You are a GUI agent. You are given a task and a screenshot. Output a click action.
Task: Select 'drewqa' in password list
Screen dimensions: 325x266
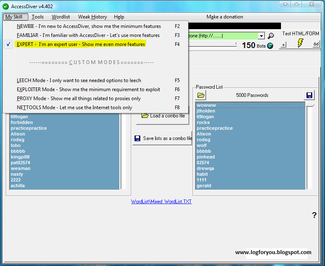[x=250, y=168]
